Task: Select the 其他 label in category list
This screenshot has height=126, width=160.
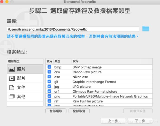Action: [21, 97]
